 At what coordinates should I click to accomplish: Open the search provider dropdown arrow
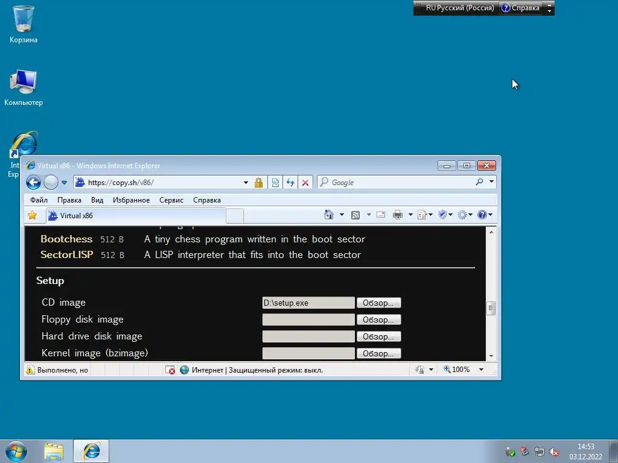491,182
